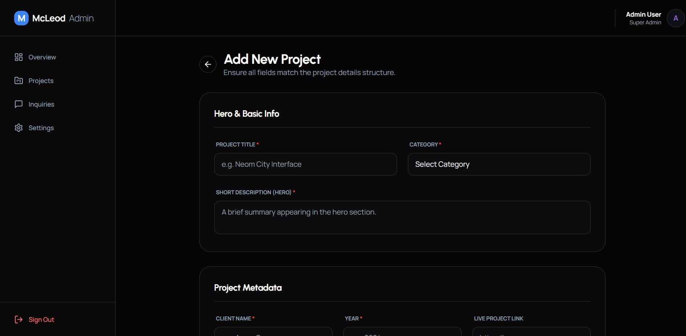Click the Overview grid icon in sidebar
This screenshot has width=686, height=336.
click(18, 57)
